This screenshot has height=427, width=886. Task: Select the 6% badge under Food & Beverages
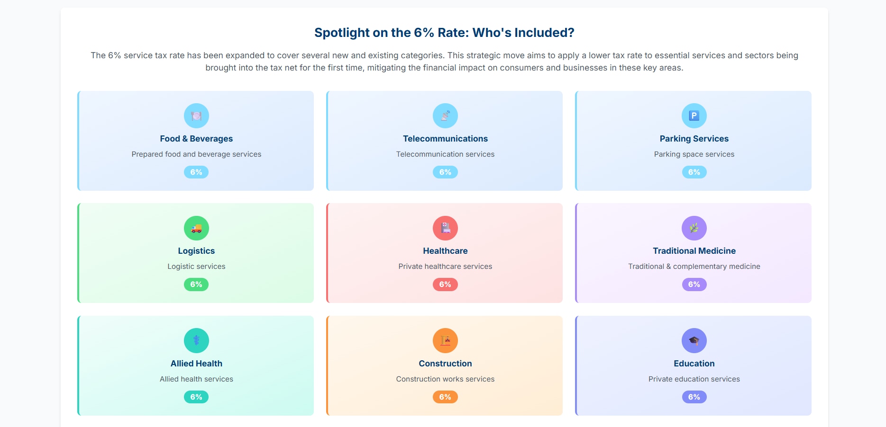(x=196, y=172)
